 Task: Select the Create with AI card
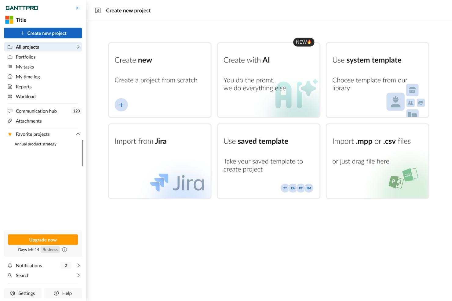269,80
